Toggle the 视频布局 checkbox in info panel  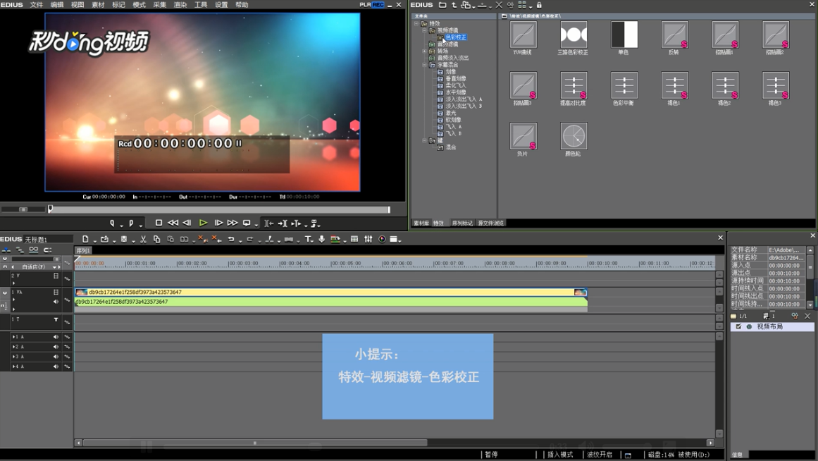tap(738, 326)
